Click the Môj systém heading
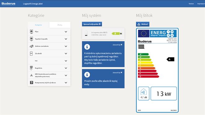This screenshot has width=205, height=115. coord(92,15)
